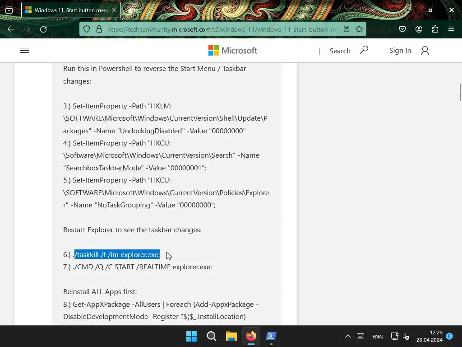
Task: Go back to previous page
Action: [11, 29]
